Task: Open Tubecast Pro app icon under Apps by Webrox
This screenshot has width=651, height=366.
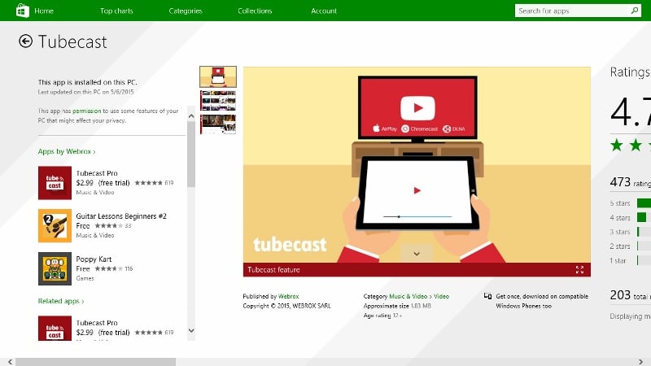Action: point(55,182)
